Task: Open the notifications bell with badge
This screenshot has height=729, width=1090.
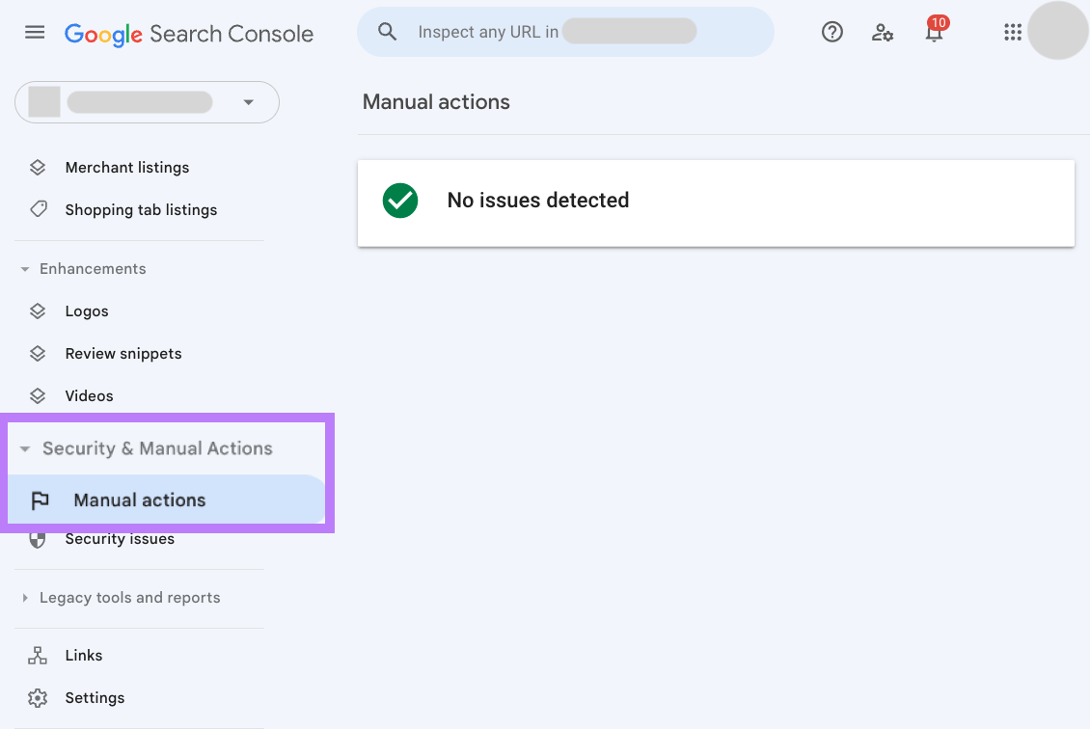Action: tap(934, 32)
